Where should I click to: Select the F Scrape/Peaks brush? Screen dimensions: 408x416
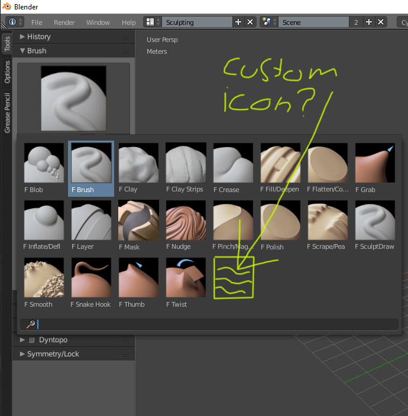328,220
